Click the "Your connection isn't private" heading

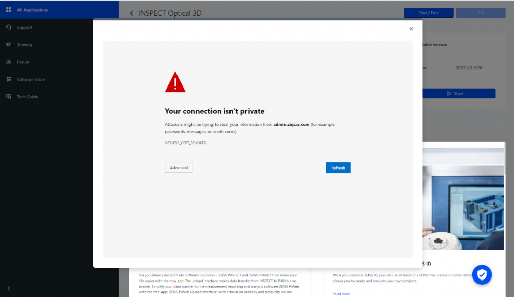pos(215,111)
